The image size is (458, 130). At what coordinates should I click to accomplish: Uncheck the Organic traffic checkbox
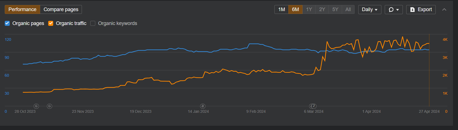(51, 23)
